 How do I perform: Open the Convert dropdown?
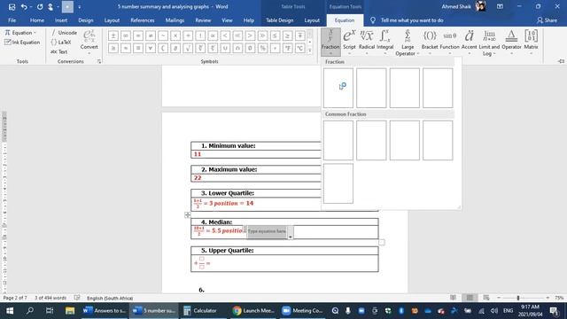(x=89, y=43)
